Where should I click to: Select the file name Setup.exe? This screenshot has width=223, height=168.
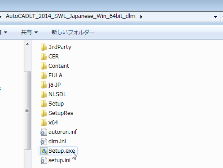tap(61, 151)
